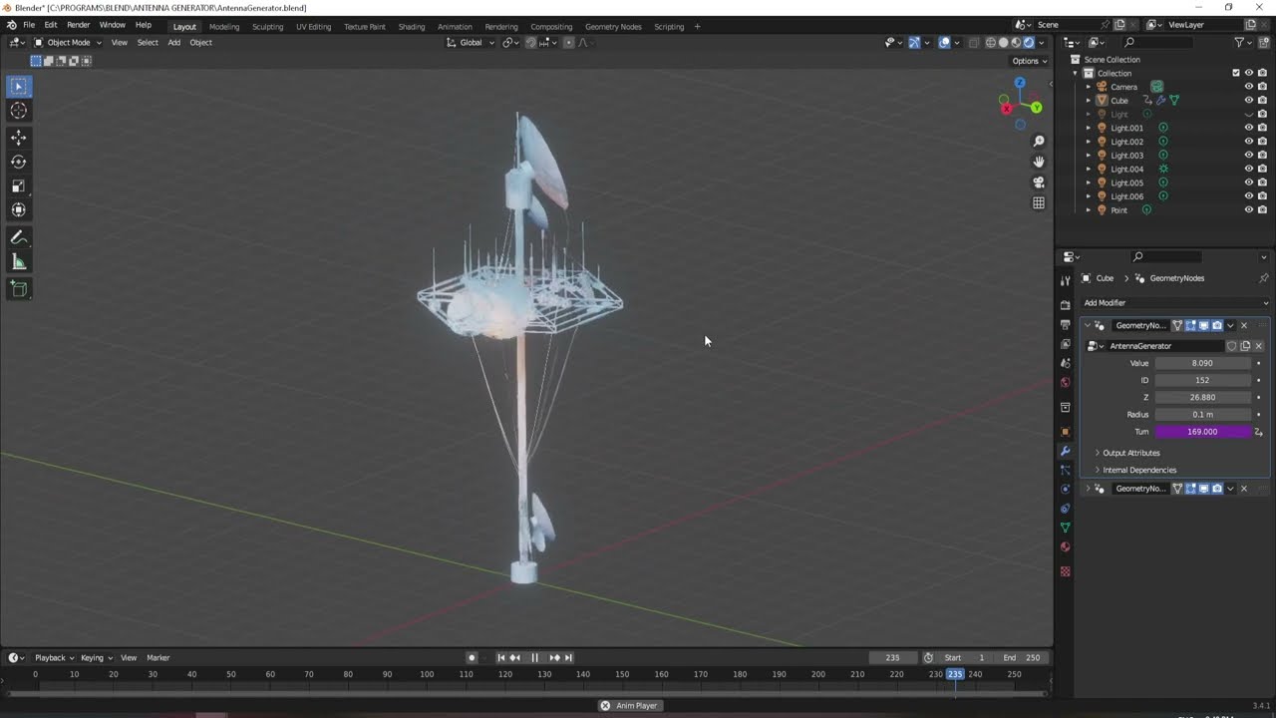Switch to the Sculpting workspace tab
Image resolution: width=1276 pixels, height=718 pixels.
pyautogui.click(x=267, y=27)
